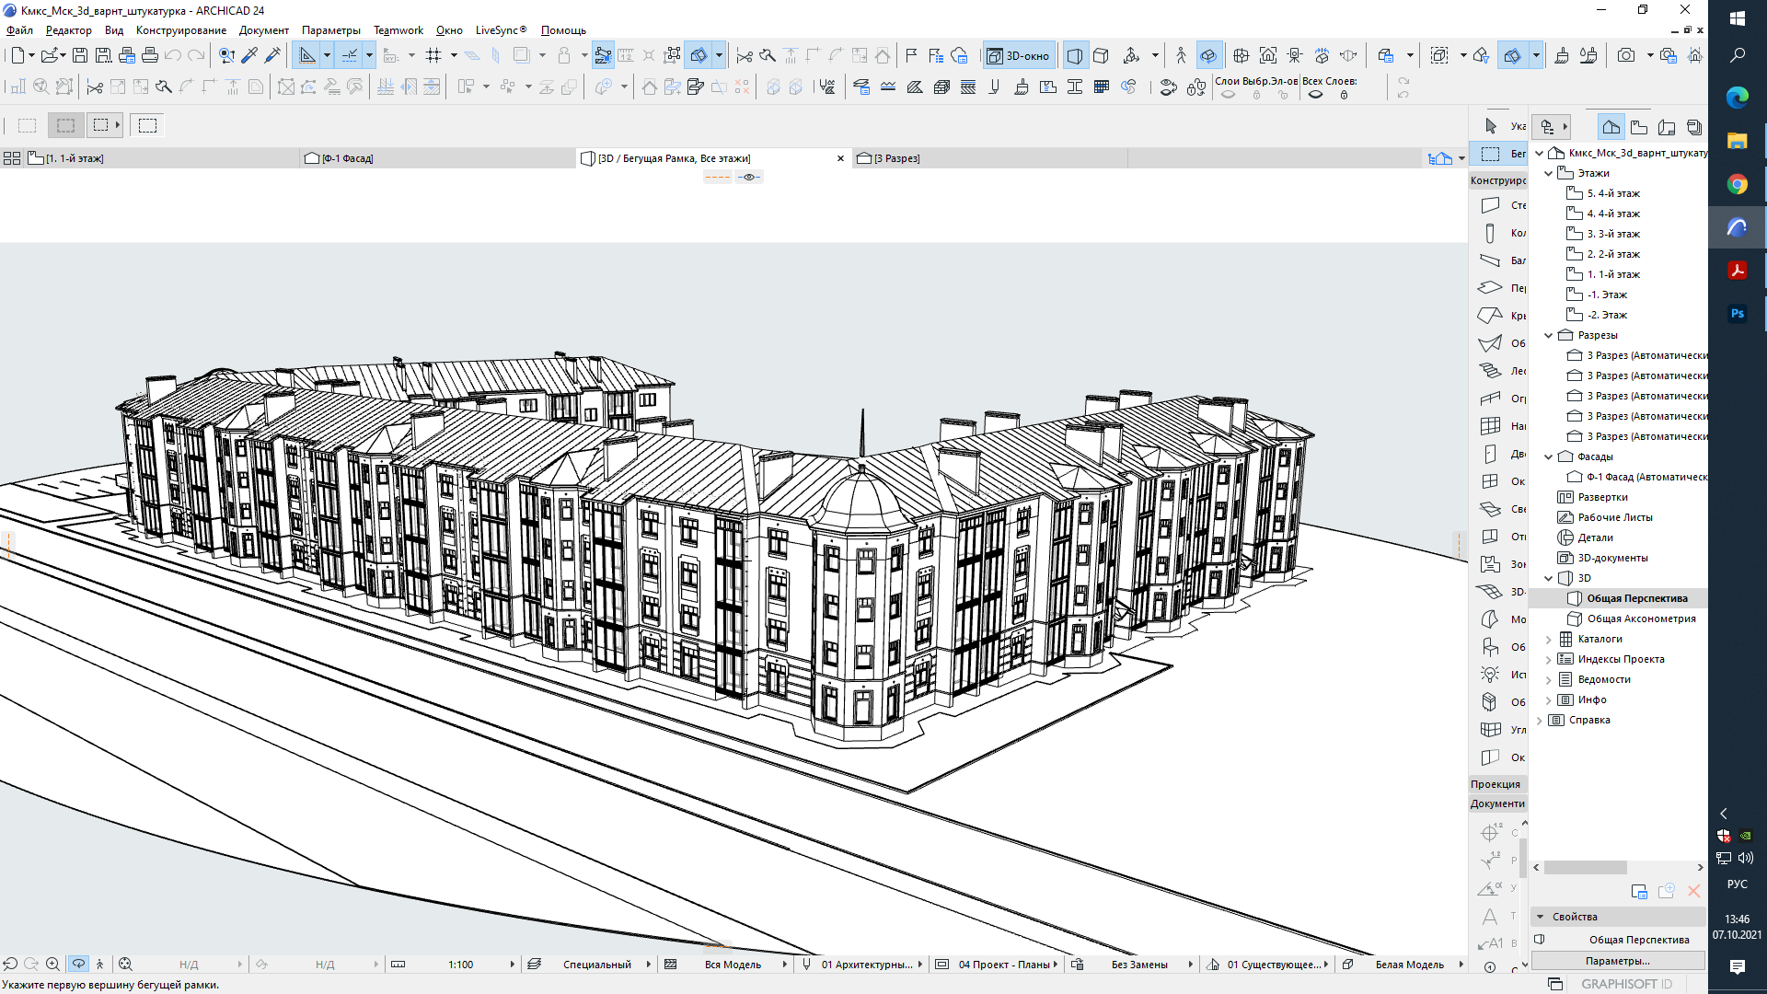The image size is (1767, 994).
Task: Click the Документирование toolbox section header
Action: [1498, 803]
